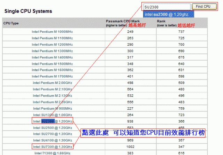Select CPU Mark value 938 for SU2300
The height and width of the screenshot is (155, 223).
pos(130,121)
